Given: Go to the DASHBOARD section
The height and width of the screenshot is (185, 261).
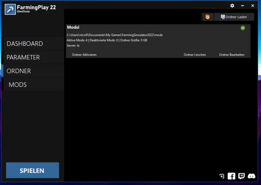Looking at the screenshot, I should point(25,44).
